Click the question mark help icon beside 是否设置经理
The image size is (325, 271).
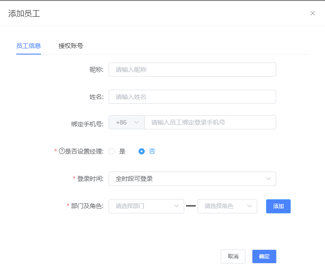(62, 151)
